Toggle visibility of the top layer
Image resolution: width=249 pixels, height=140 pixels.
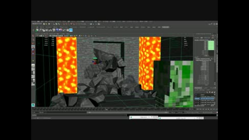[x=196, y=95]
